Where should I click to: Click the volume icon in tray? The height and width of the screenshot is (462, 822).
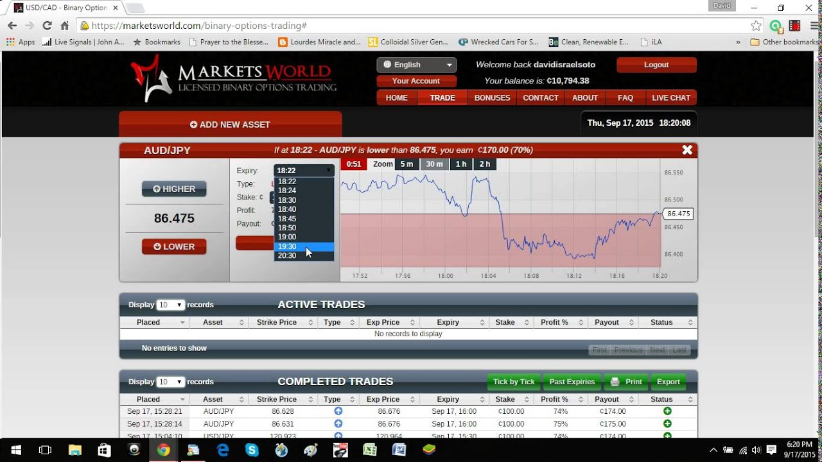[x=757, y=450]
